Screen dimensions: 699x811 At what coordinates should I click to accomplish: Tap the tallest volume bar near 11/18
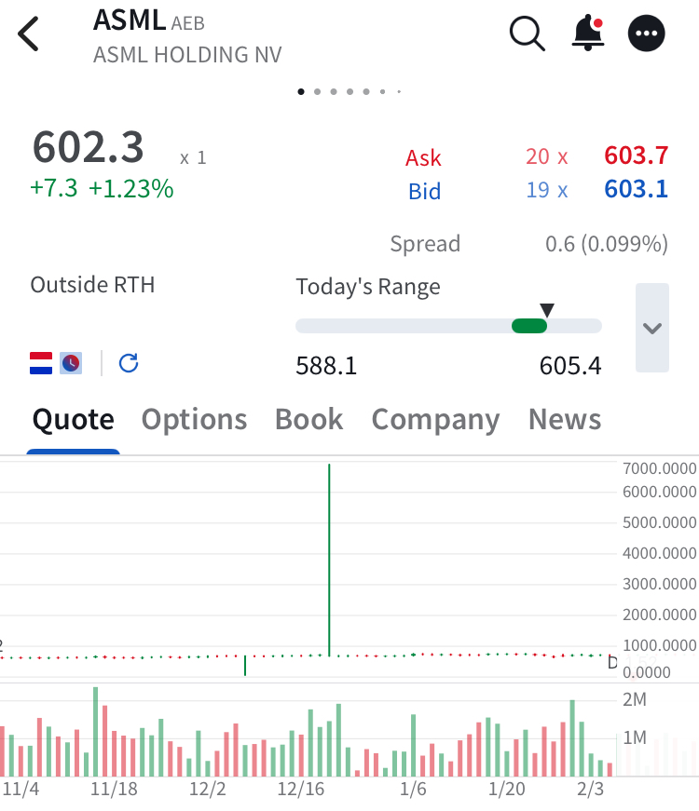(x=96, y=731)
